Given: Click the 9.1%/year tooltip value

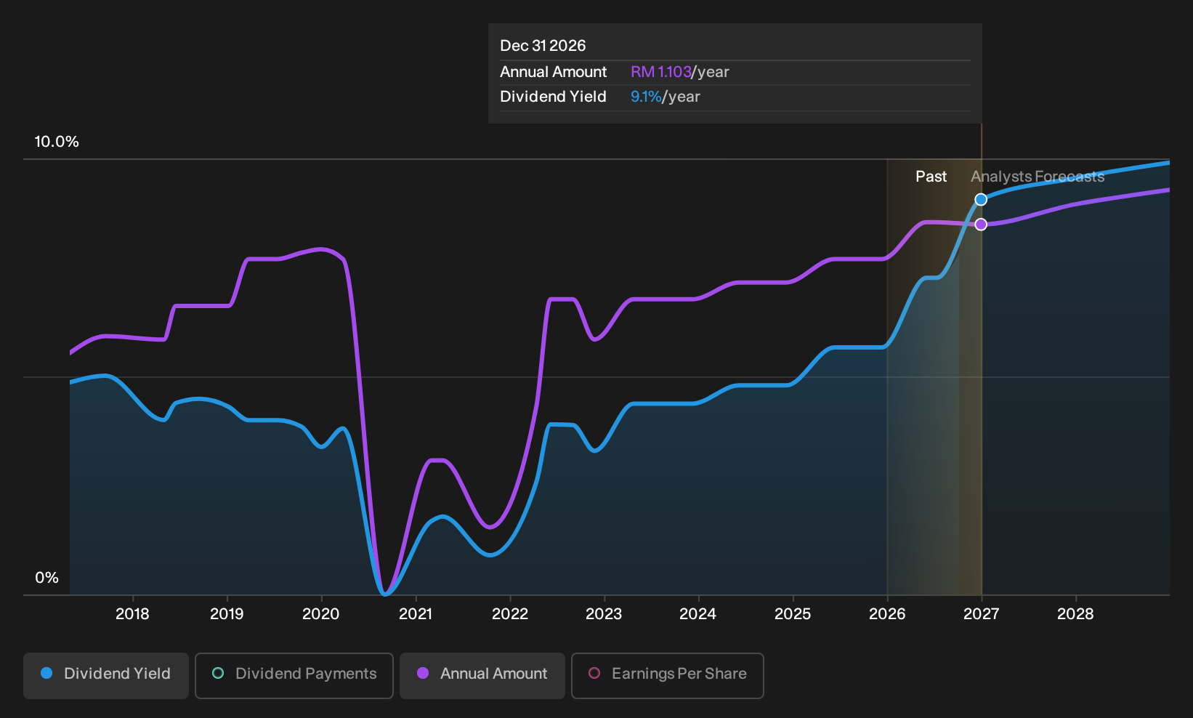Looking at the screenshot, I should [x=666, y=97].
